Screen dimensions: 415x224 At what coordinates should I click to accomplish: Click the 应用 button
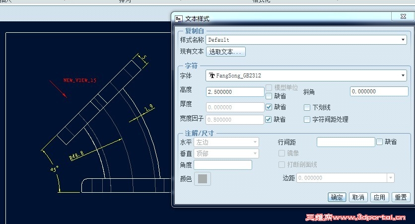coord(379,197)
